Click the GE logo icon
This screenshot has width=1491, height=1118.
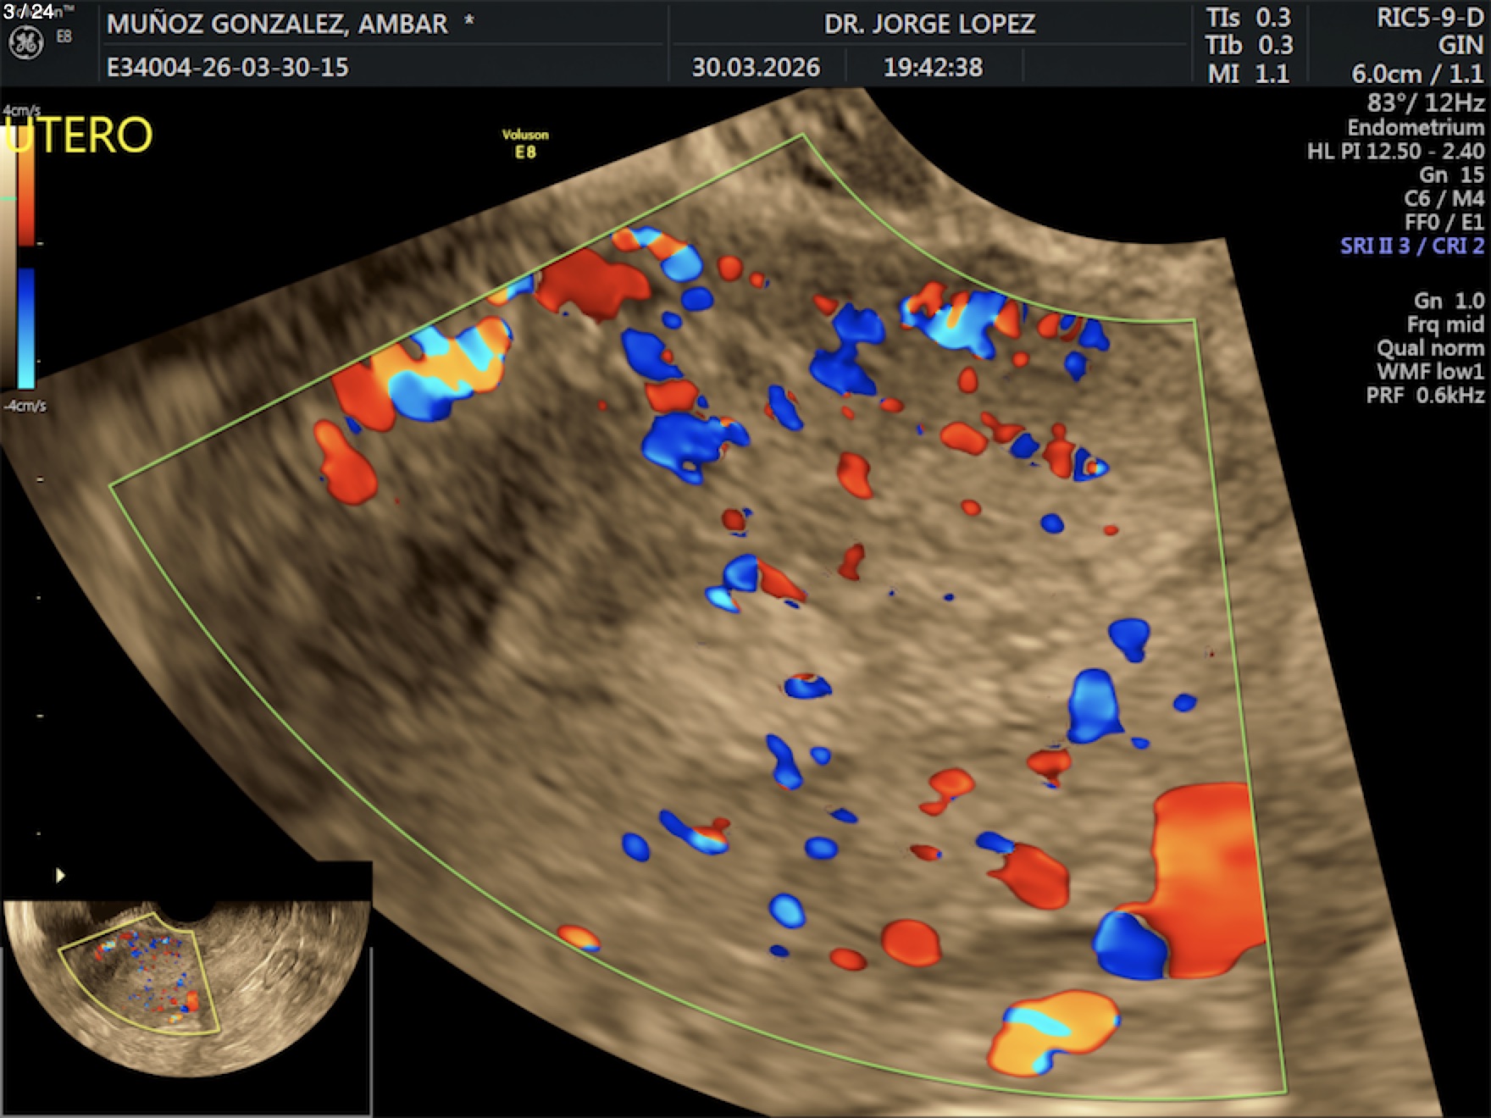pyautogui.click(x=25, y=43)
